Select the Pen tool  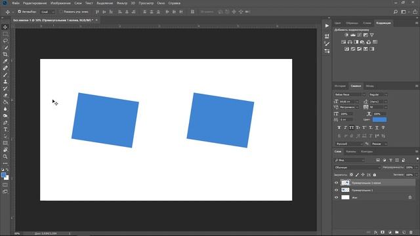(x=5, y=123)
